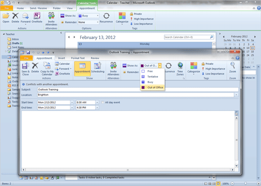Click the Subject field with Outlook Training
This screenshot has width=261, height=186.
(x=138, y=89)
